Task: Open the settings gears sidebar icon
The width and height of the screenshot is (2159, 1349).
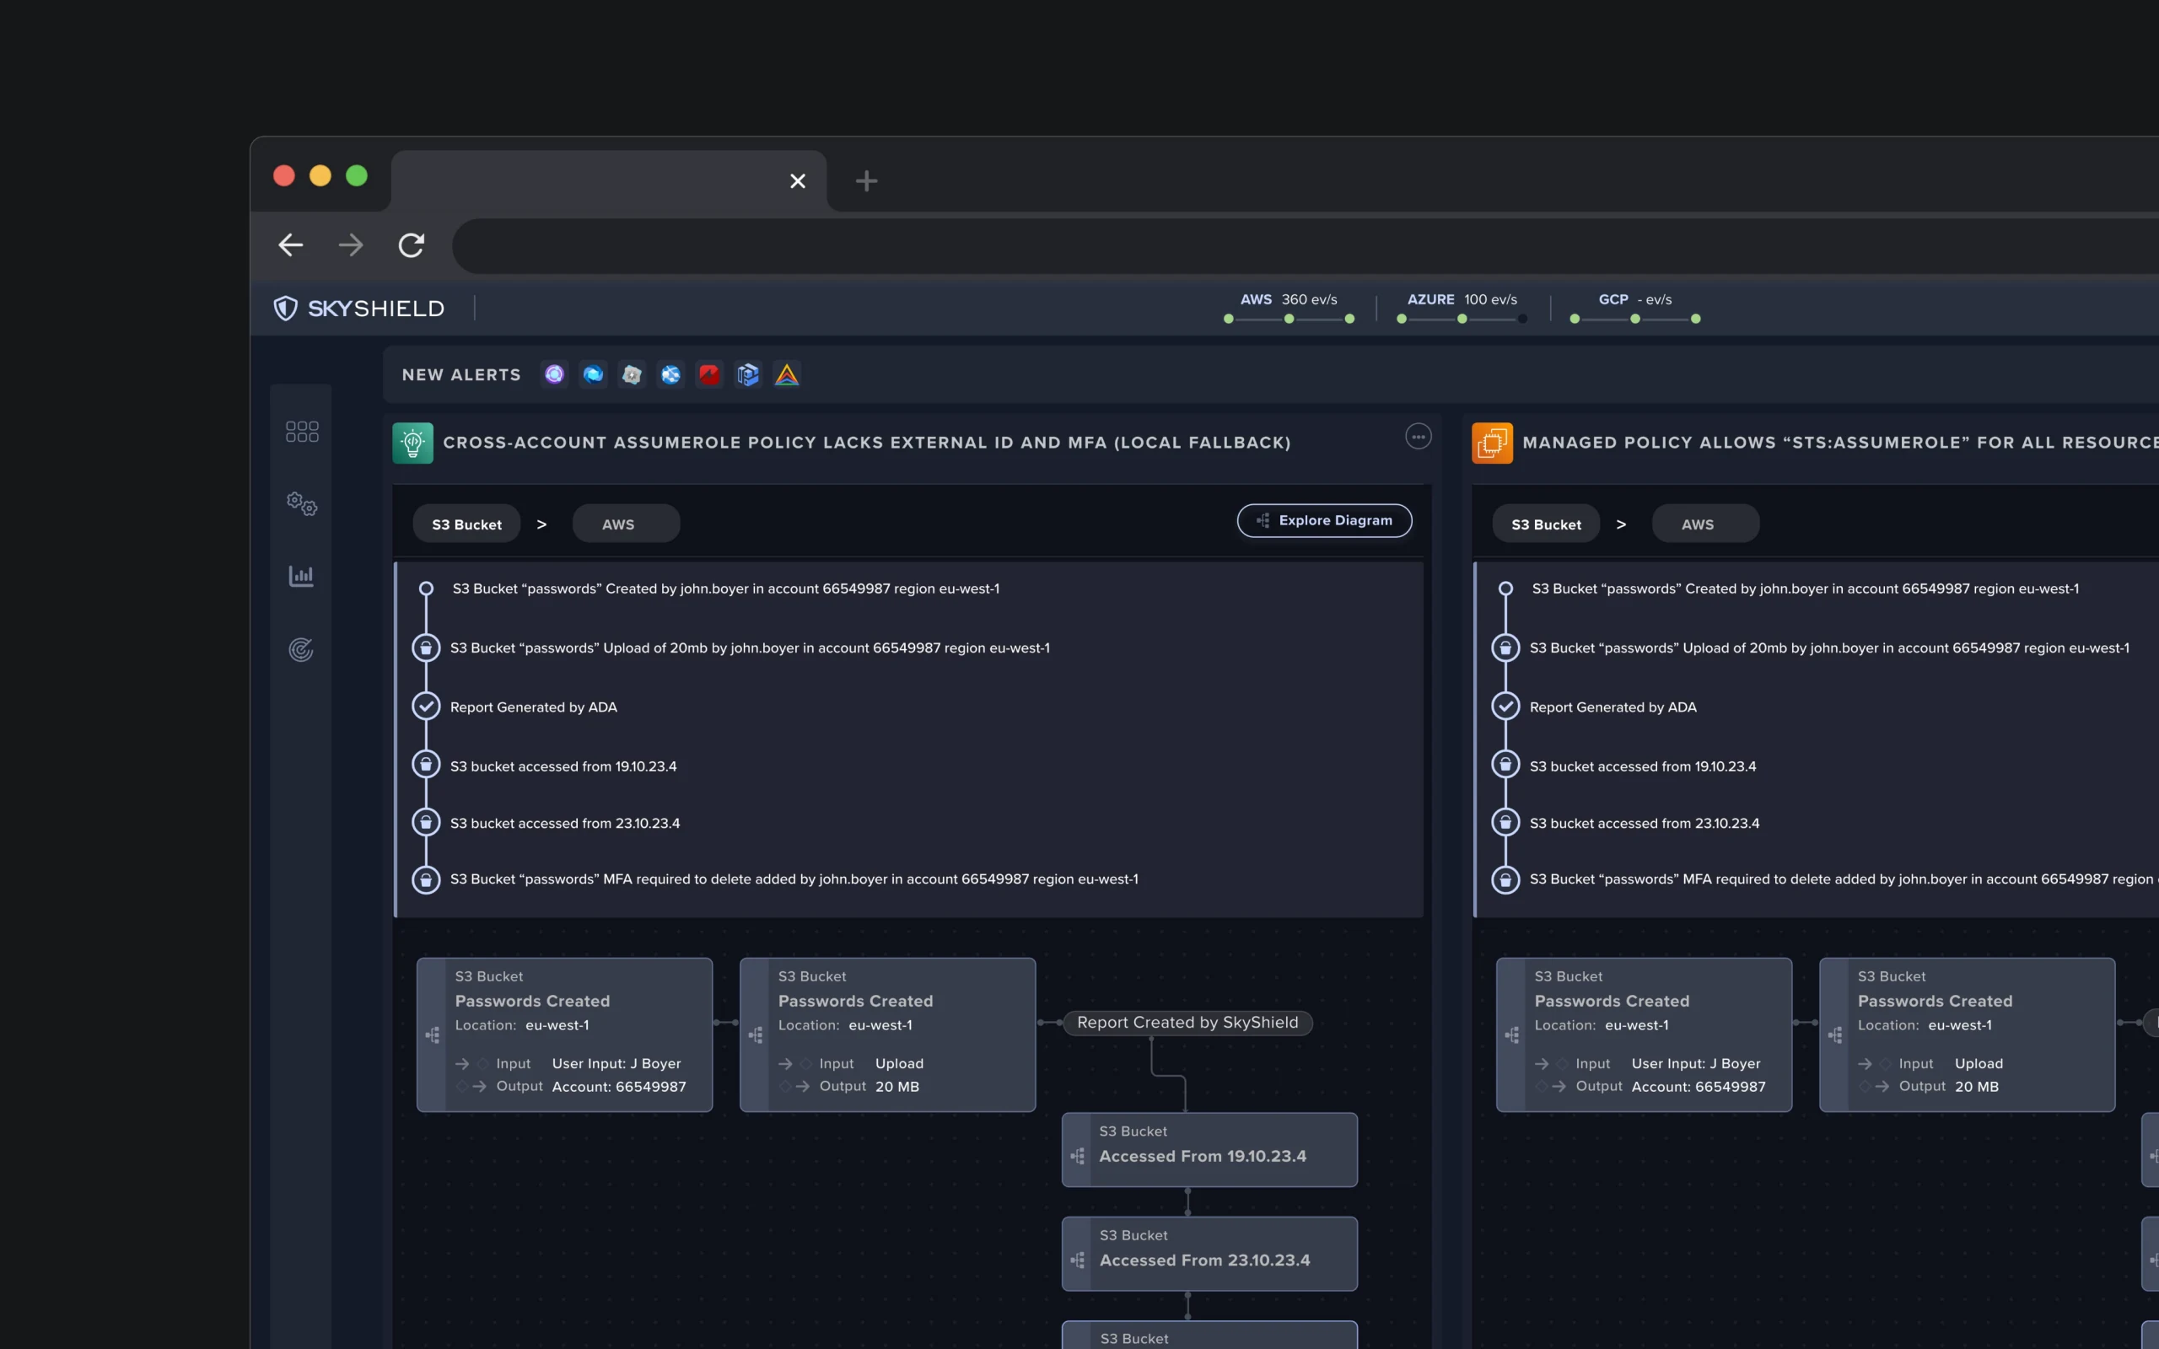Action: tap(302, 504)
